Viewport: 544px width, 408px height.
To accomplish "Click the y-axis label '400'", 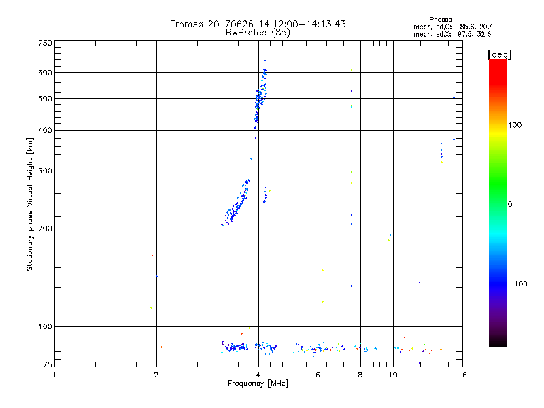I will point(45,131).
